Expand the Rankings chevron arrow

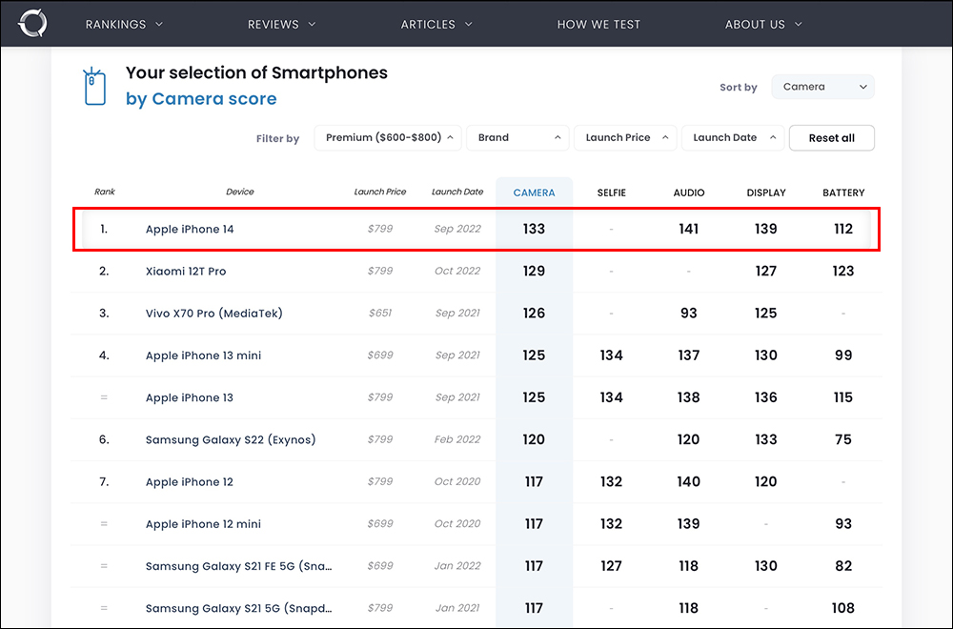(159, 25)
